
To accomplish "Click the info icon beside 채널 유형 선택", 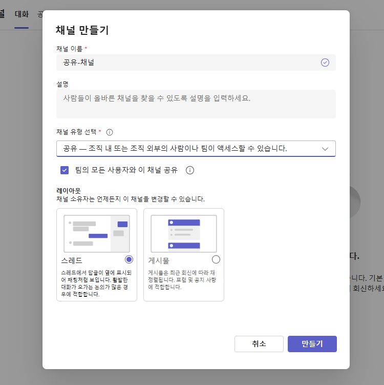I will point(110,132).
